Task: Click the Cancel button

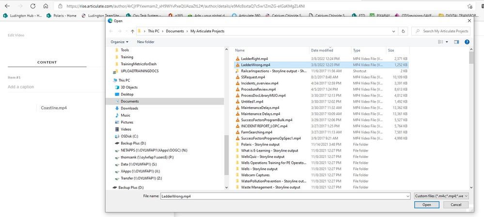Action: pos(456,205)
